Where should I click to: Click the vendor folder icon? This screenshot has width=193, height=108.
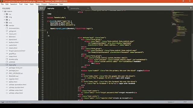point(7,25)
